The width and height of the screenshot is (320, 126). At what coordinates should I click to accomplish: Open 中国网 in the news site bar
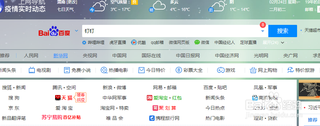(119, 56)
